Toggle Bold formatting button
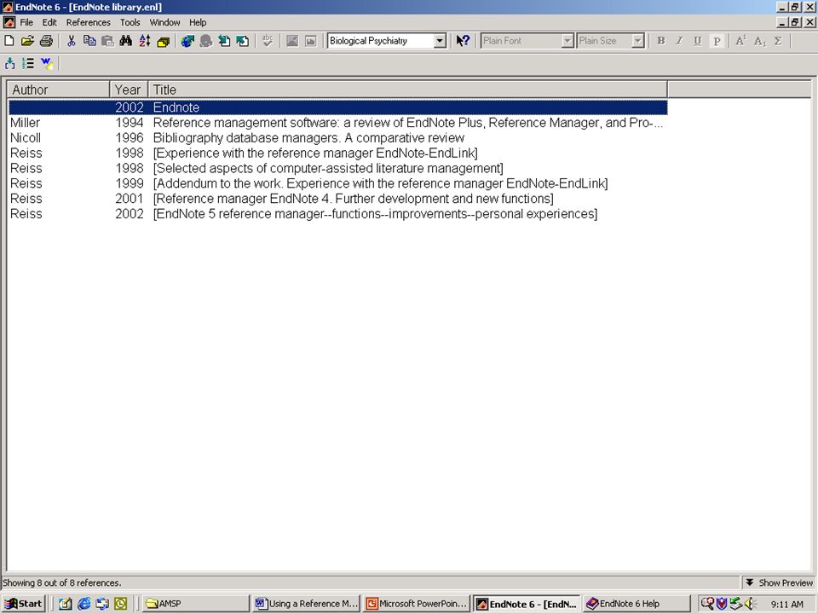 point(661,41)
